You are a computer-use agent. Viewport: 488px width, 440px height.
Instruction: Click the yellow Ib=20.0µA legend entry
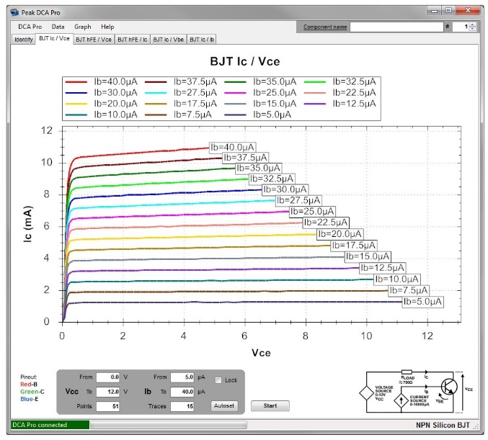click(x=100, y=104)
